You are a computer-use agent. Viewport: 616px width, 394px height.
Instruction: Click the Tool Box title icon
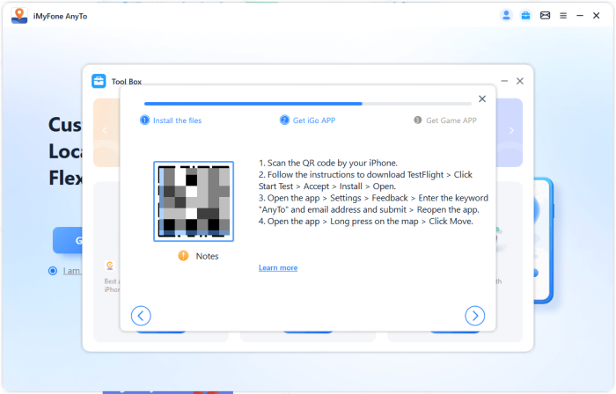99,81
